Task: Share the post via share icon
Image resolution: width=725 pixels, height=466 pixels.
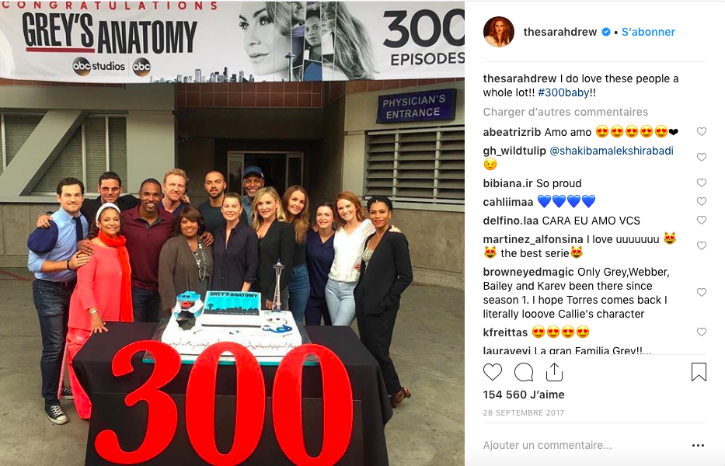Action: (554, 372)
